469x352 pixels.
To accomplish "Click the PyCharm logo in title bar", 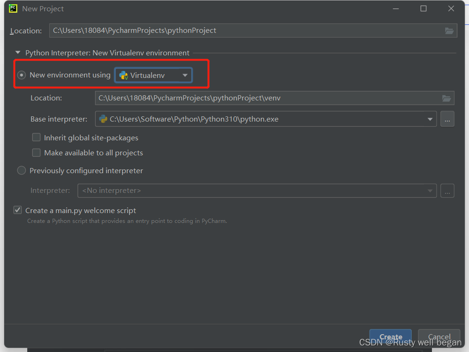I will coord(13,8).
